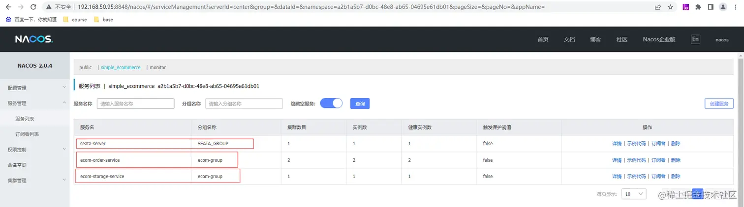744x207 pixels.
Task: Click the seata-server service name
Action: 93,144
